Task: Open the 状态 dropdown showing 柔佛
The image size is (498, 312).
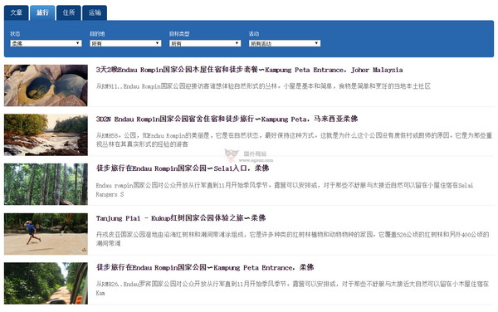Action: coord(46,43)
